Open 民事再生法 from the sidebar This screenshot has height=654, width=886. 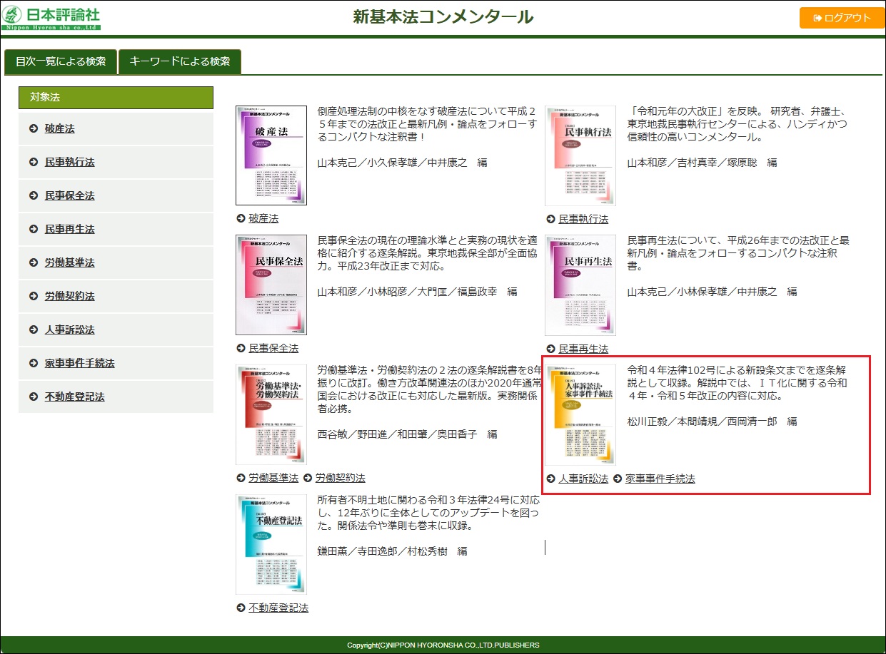tap(69, 230)
